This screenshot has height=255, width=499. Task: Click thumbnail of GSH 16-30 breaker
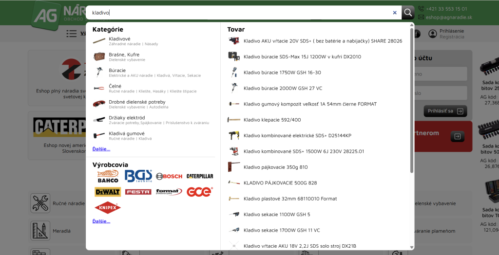pos(234,73)
